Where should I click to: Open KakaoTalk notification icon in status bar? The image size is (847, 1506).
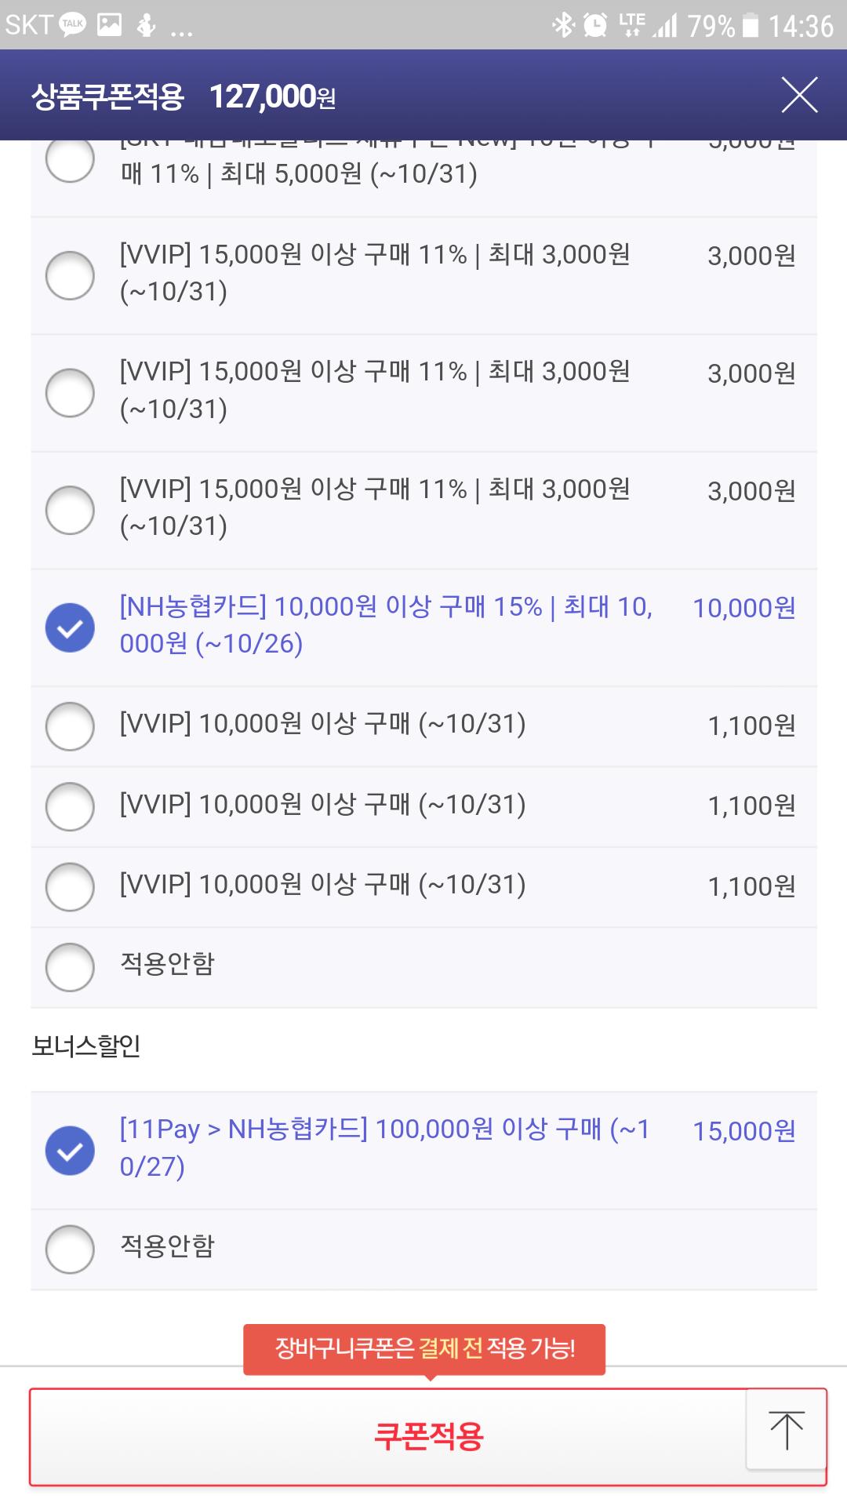(73, 25)
